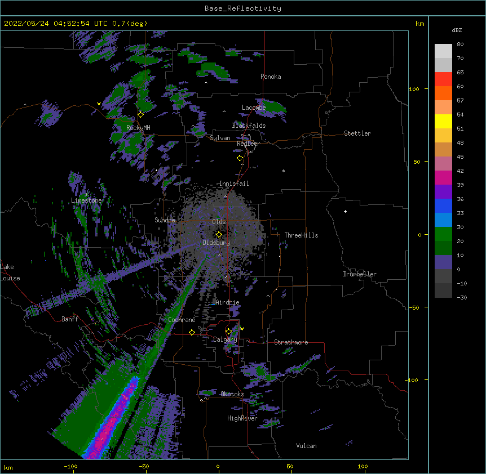Click the Airdrie label
This screenshot has height=474, width=486.
tap(227, 302)
